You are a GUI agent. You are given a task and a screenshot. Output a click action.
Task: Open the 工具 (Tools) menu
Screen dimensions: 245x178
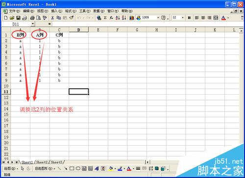85,11
